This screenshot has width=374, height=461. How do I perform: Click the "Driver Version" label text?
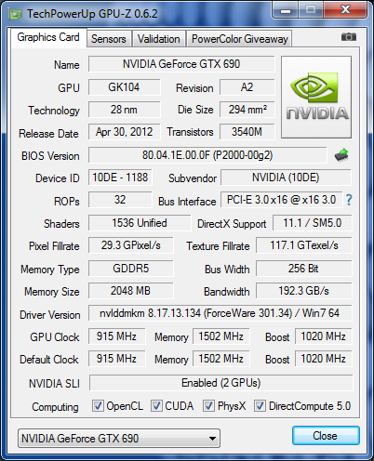coord(50,315)
